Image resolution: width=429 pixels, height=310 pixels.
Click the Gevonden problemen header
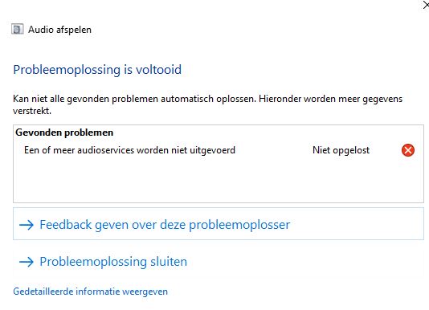tap(64, 133)
